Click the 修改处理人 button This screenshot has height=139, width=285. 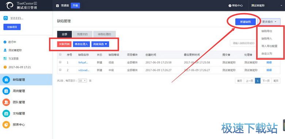click(x=81, y=44)
